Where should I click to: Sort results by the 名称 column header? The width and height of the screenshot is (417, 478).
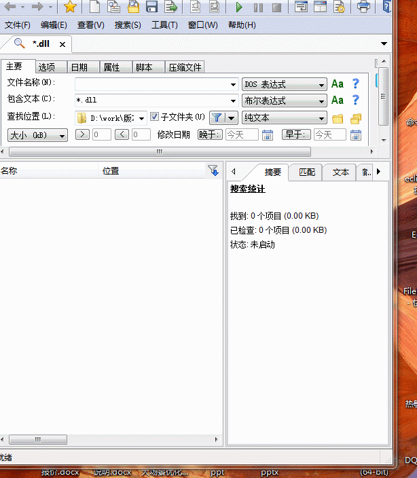coord(49,170)
